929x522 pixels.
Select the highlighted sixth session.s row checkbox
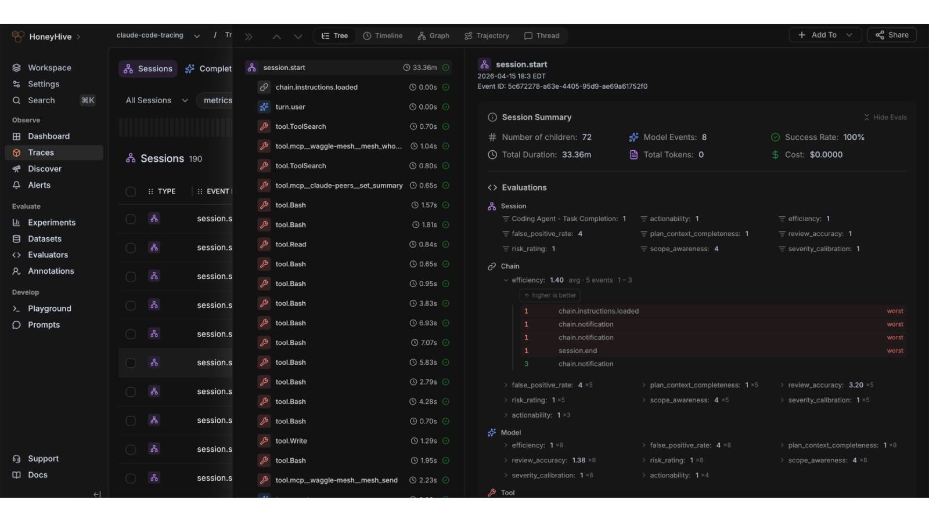click(x=131, y=363)
